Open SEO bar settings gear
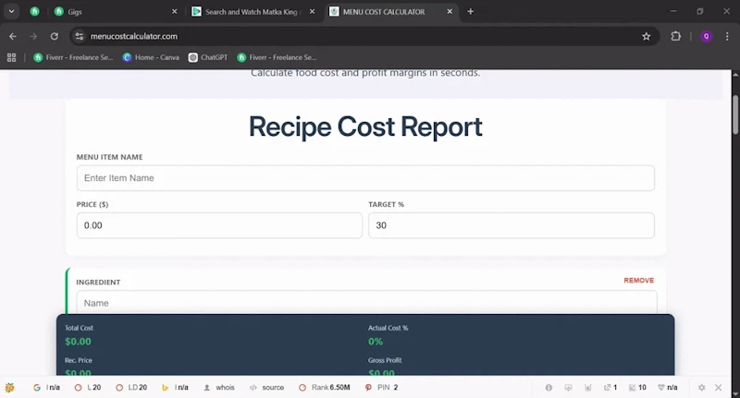 701,387
